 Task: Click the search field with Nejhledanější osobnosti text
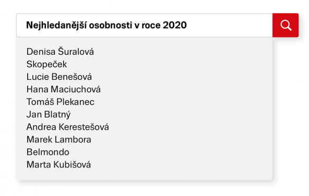point(145,25)
